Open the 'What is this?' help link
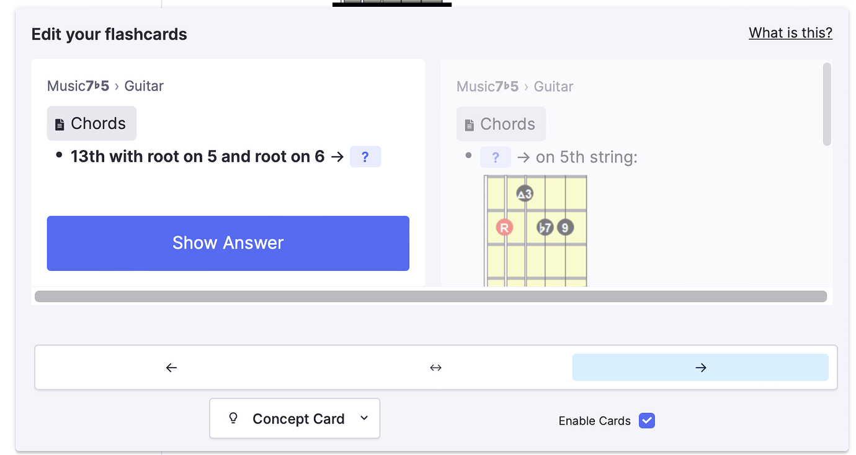The width and height of the screenshot is (856, 455). 790,32
